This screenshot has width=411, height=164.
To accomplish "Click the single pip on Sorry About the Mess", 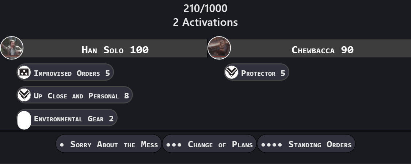I will point(62,145).
